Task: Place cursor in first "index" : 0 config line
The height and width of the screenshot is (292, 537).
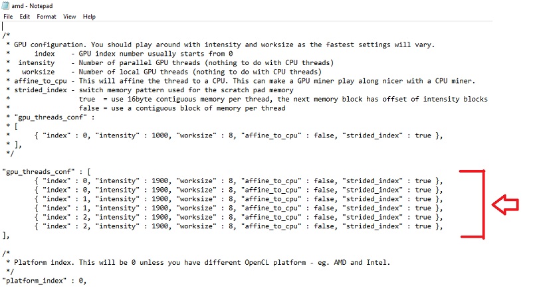Action: tap(239, 181)
